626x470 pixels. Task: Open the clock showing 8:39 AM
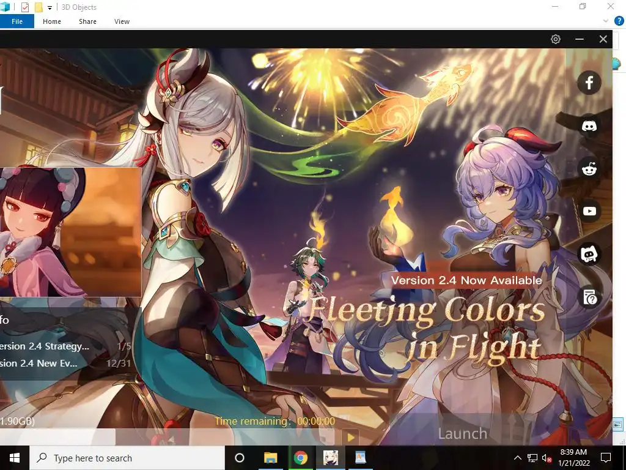573,458
